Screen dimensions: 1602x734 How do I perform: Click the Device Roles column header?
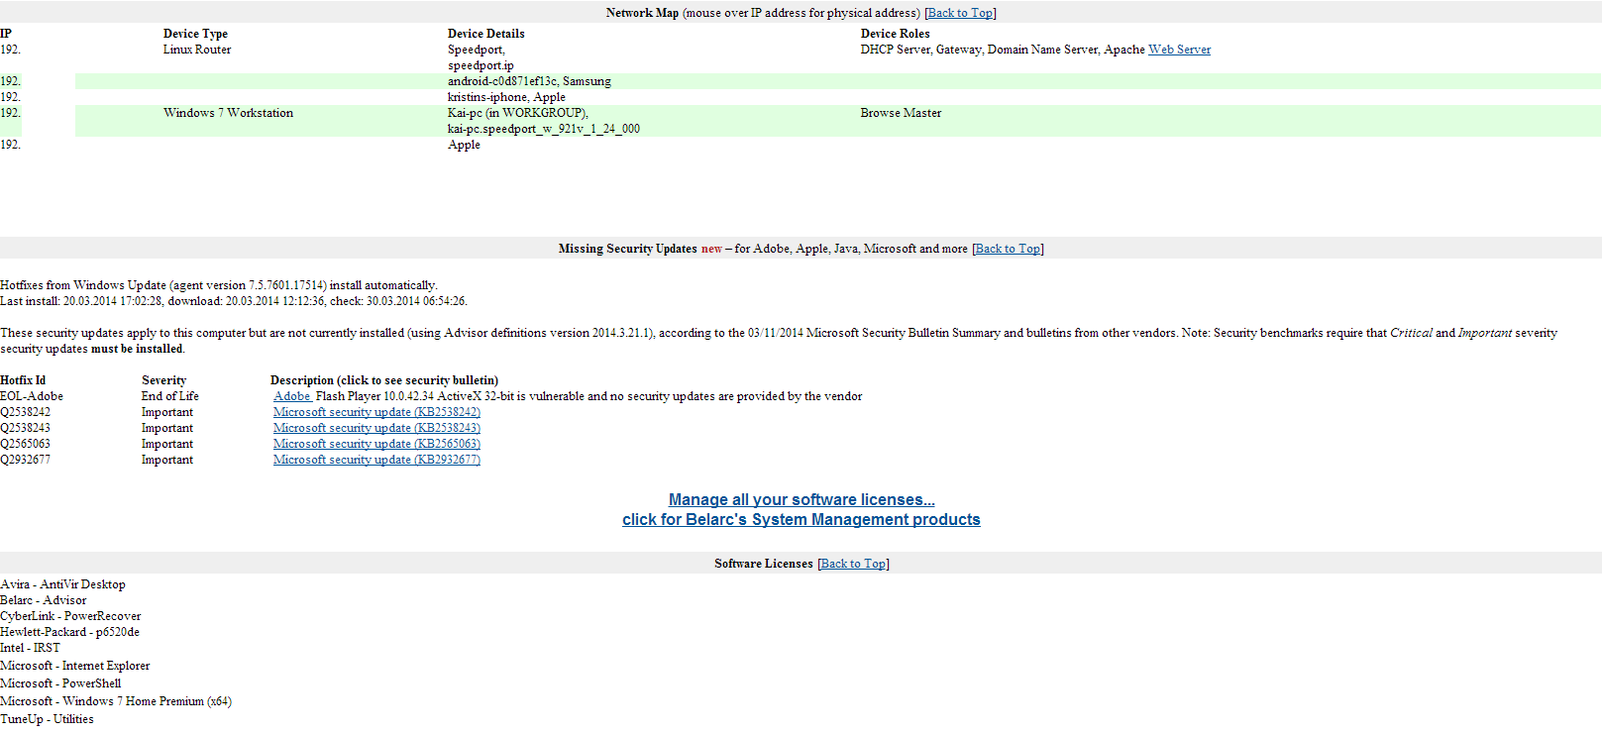896,34
